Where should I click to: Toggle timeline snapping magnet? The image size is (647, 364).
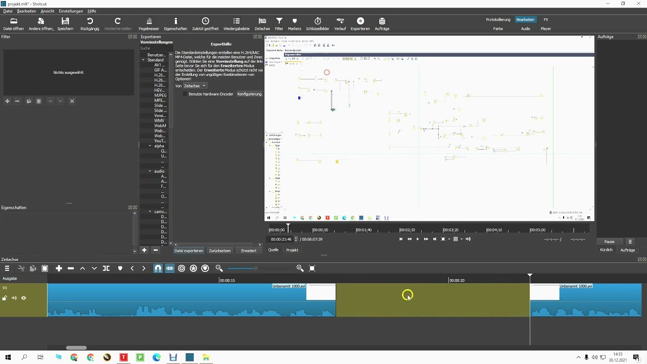[158, 268]
